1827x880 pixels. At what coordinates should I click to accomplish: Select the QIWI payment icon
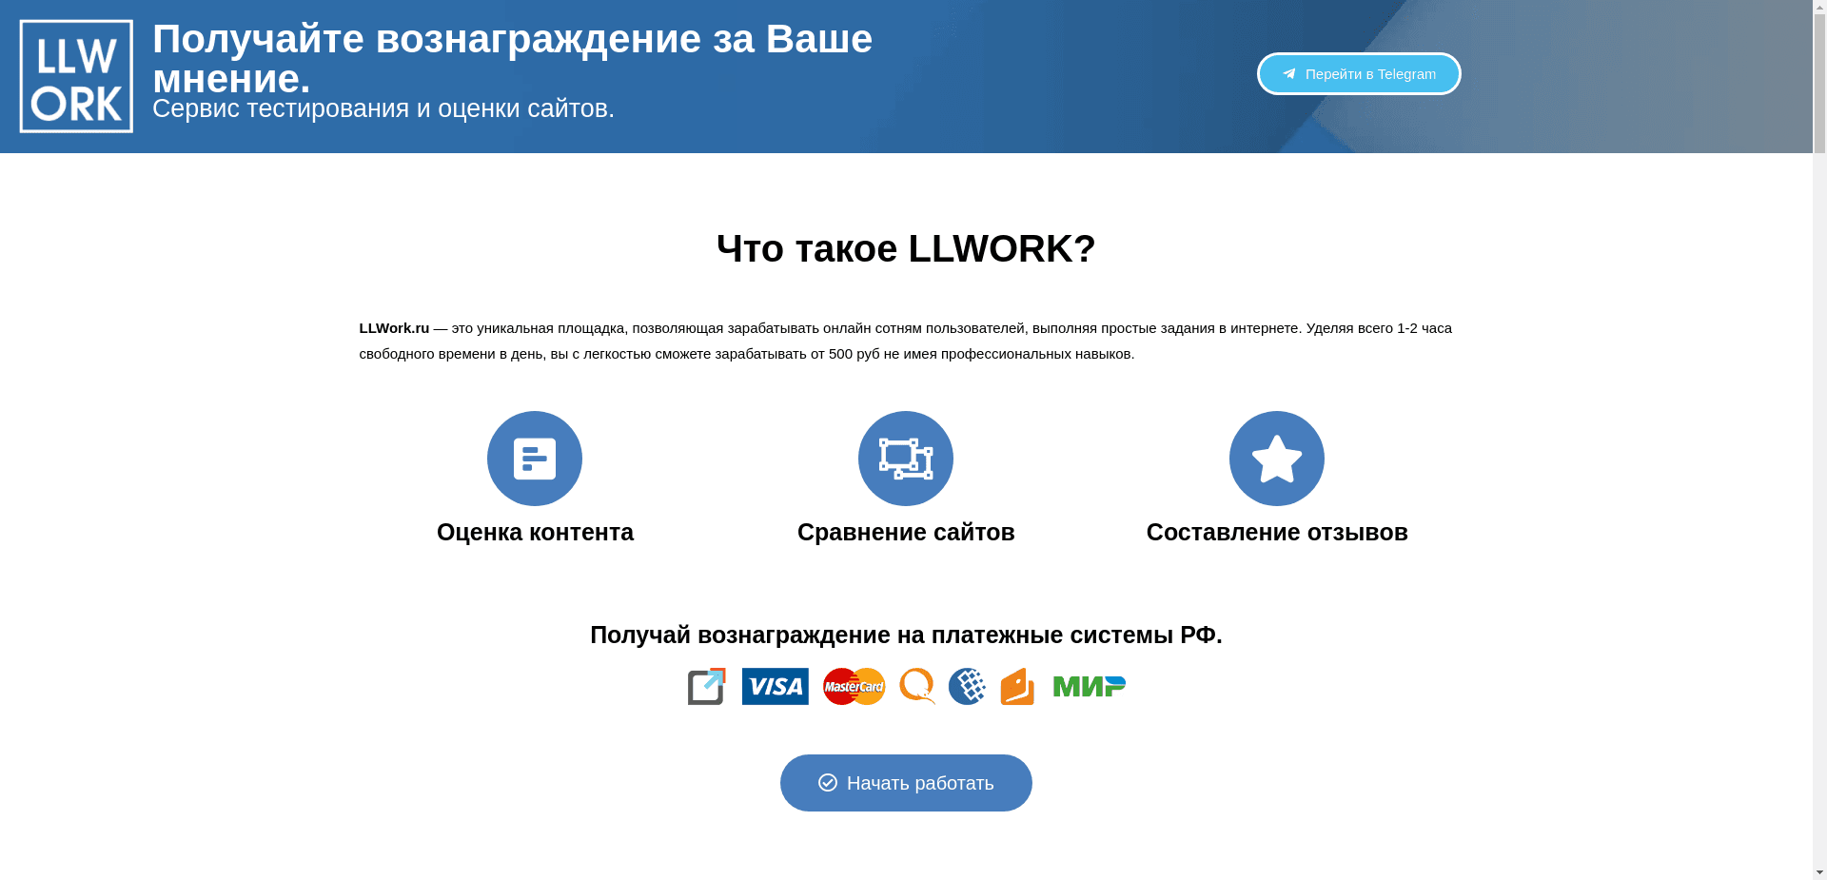pos(916,686)
